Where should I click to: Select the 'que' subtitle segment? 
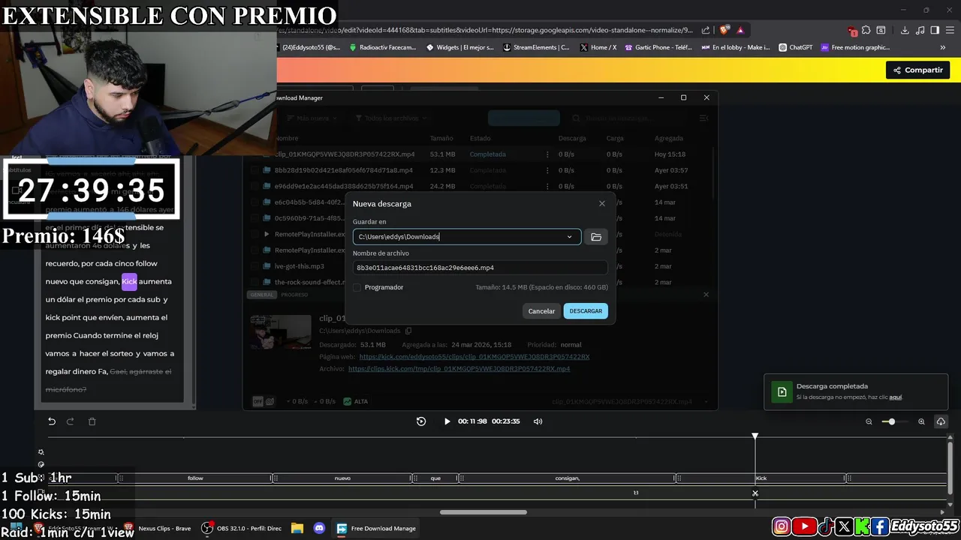pyautogui.click(x=435, y=478)
